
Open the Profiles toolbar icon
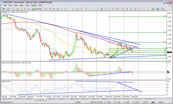(x=8, y=9)
